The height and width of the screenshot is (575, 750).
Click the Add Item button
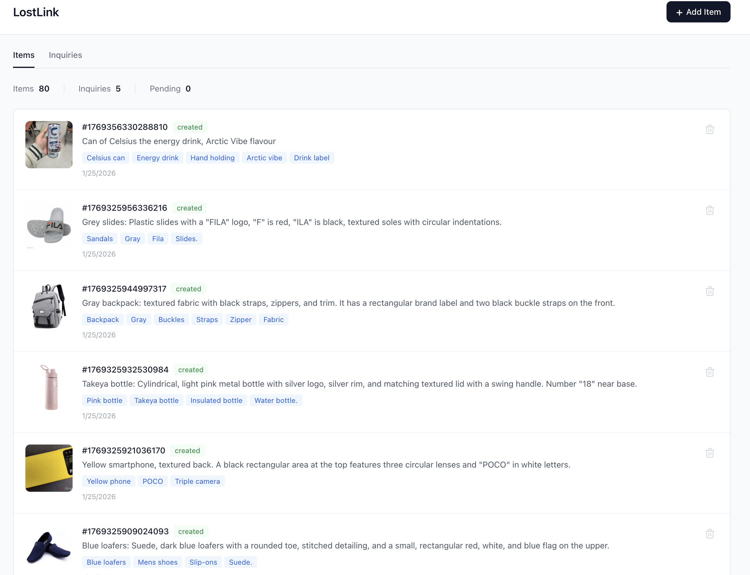coord(698,12)
